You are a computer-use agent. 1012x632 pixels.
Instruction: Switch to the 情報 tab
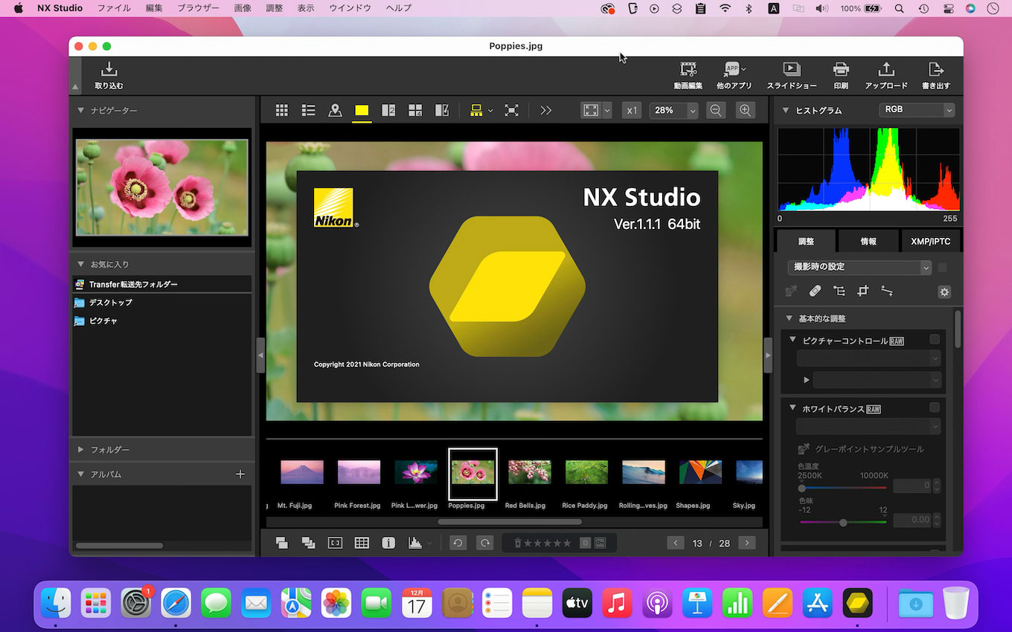[x=868, y=241]
